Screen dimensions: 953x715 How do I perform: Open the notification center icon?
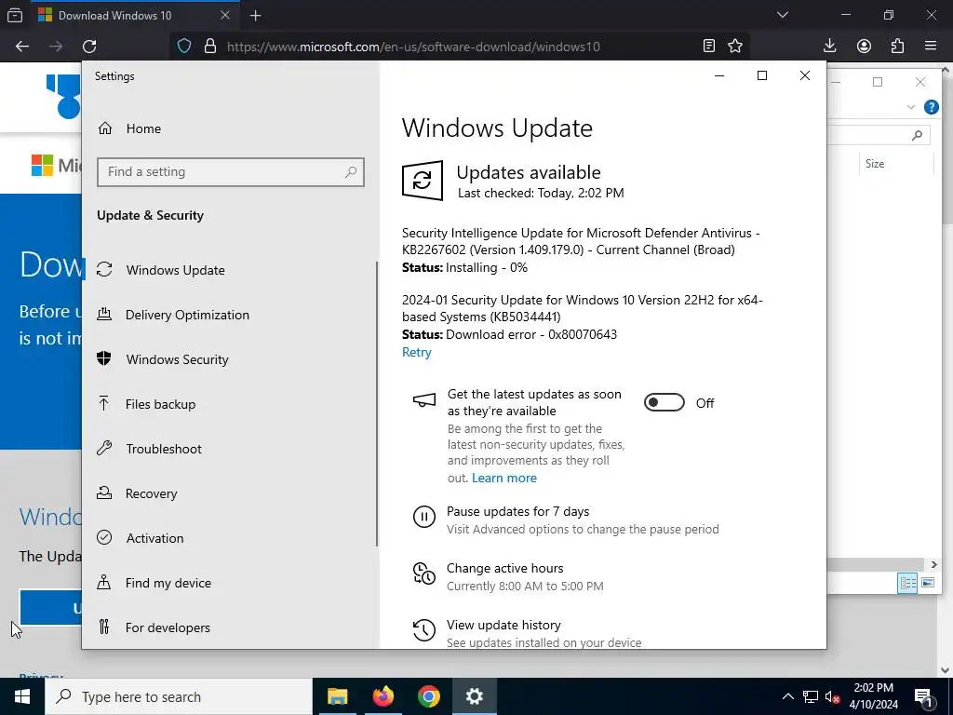923,696
